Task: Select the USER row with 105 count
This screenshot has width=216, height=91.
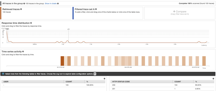Action: [53, 85]
